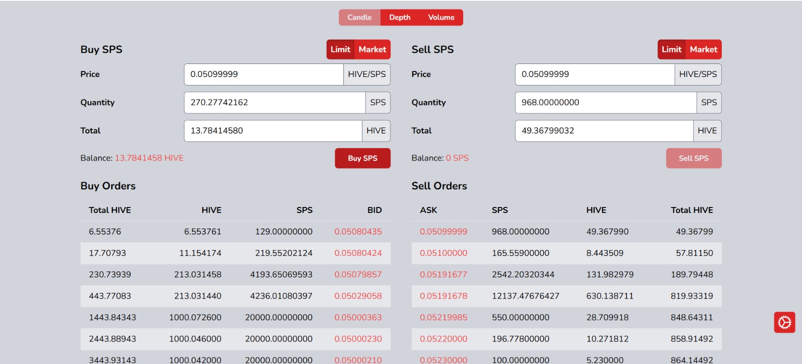The width and height of the screenshot is (802, 364).
Task: Select Market order type in Buy SPS
Action: (x=372, y=49)
